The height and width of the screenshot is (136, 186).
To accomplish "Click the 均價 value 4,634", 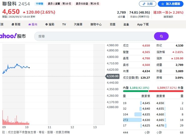I will [x=146, y=71].
